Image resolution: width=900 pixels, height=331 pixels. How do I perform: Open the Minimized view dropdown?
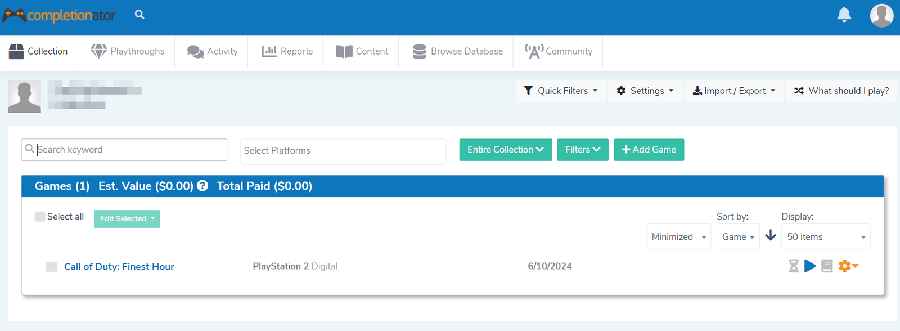[678, 237]
